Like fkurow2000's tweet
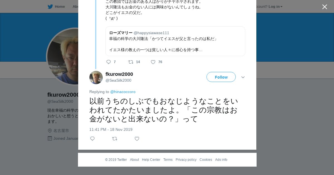334x175 pixels. 137,139
